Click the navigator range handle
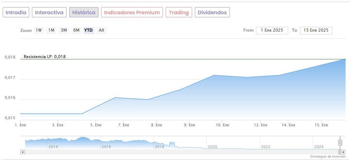Screen dimensions: 351x163 [x=340, y=143]
